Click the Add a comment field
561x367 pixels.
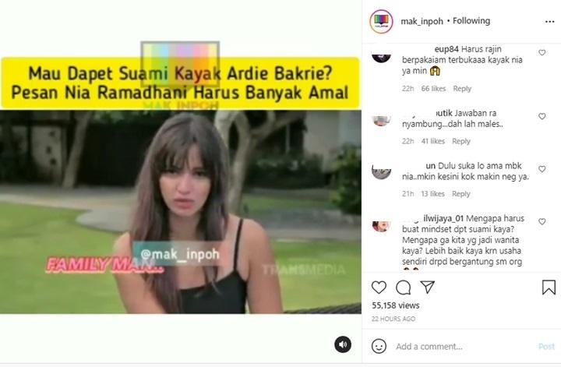(465, 346)
